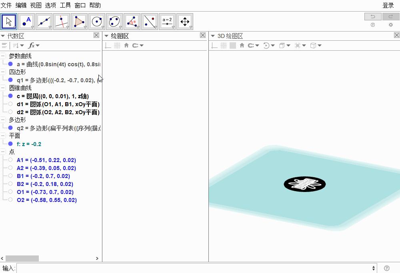Viewport: 400px width, 273px height.
Task: Select the Move Graphics View tool
Action: click(x=184, y=22)
